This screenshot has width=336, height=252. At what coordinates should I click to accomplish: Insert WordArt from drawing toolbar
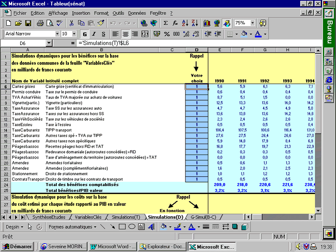(151, 227)
